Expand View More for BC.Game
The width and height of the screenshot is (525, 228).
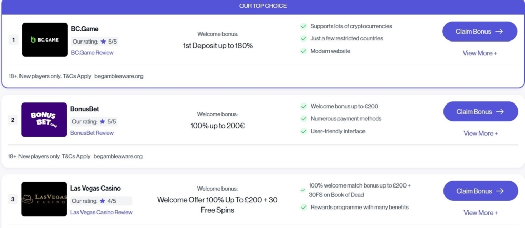[480, 53]
